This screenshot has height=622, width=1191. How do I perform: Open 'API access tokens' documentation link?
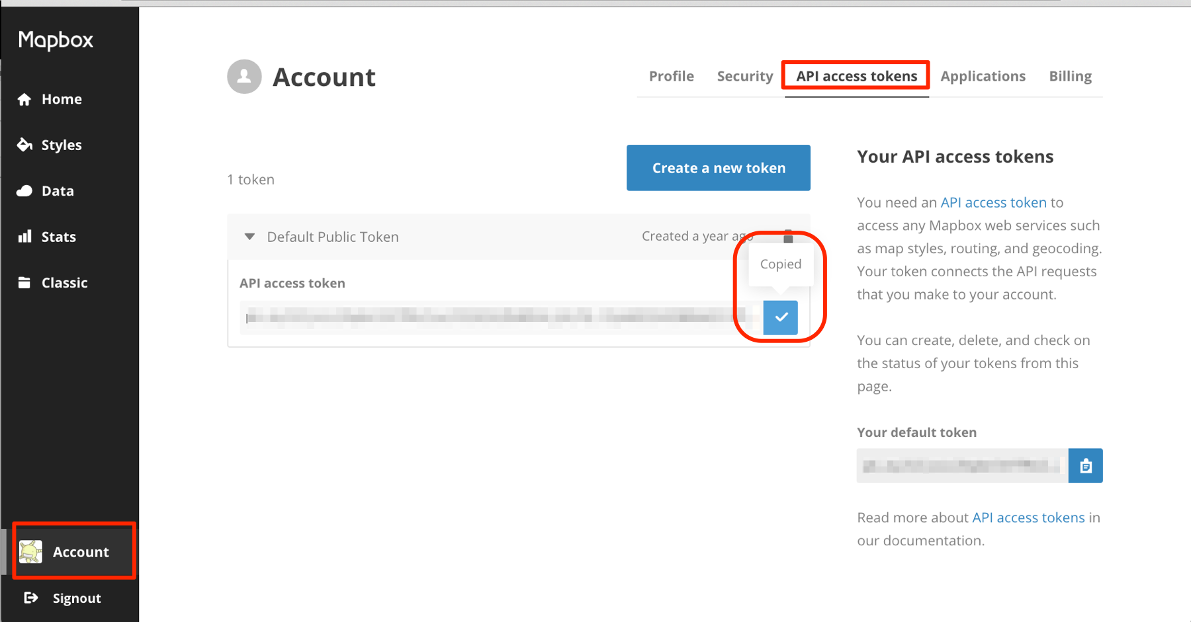click(x=1028, y=518)
